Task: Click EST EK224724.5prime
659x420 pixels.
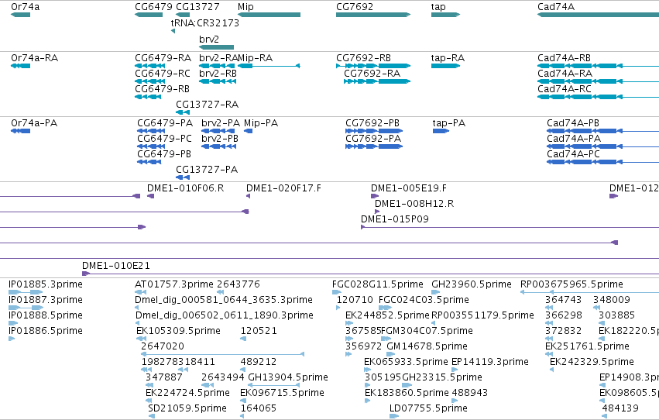Action: coord(149,401)
